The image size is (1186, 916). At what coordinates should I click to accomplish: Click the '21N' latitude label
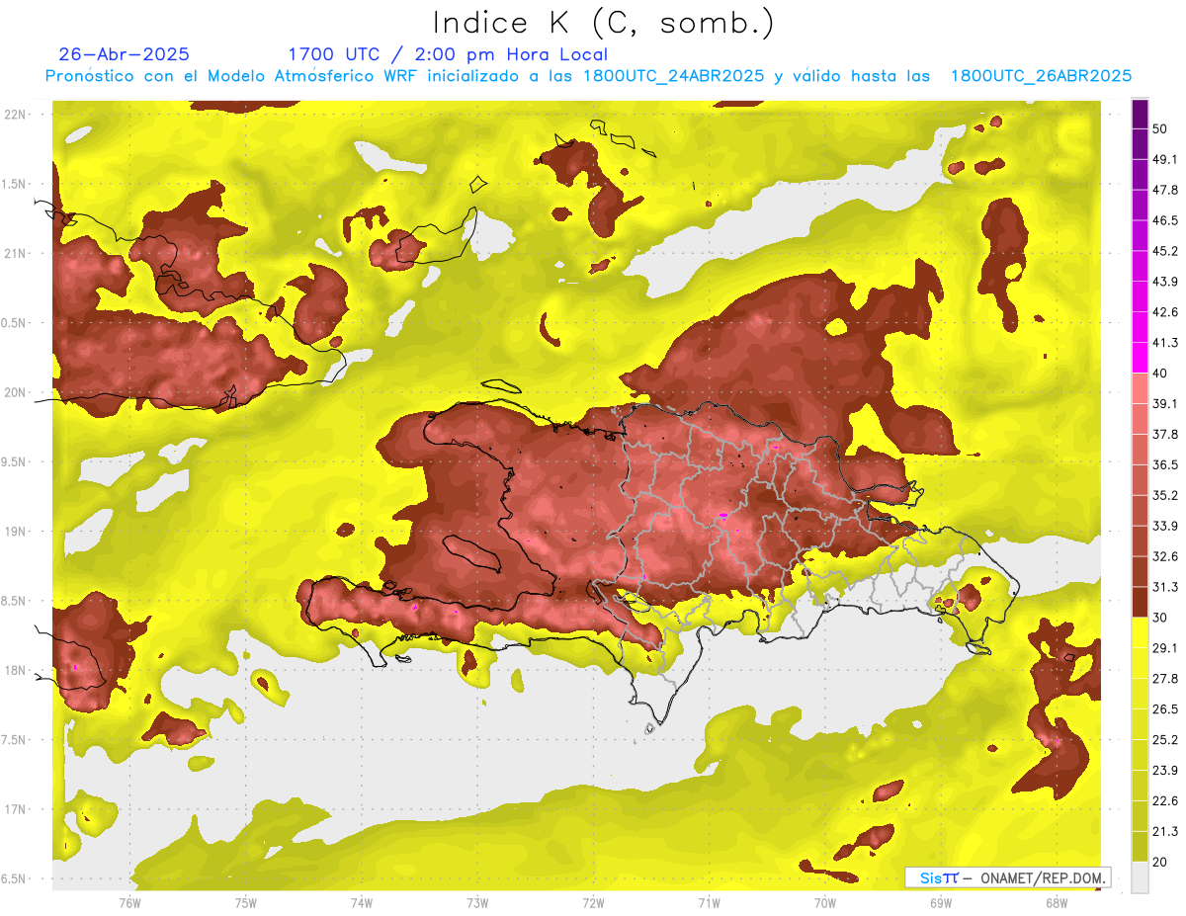16,253
